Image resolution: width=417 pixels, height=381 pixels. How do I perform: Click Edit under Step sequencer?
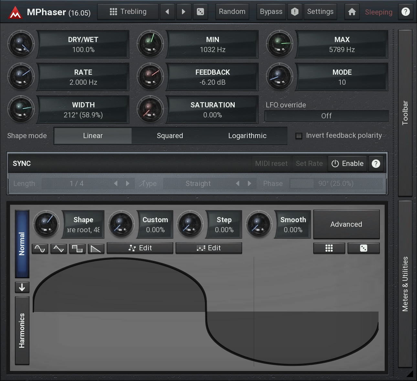209,248
